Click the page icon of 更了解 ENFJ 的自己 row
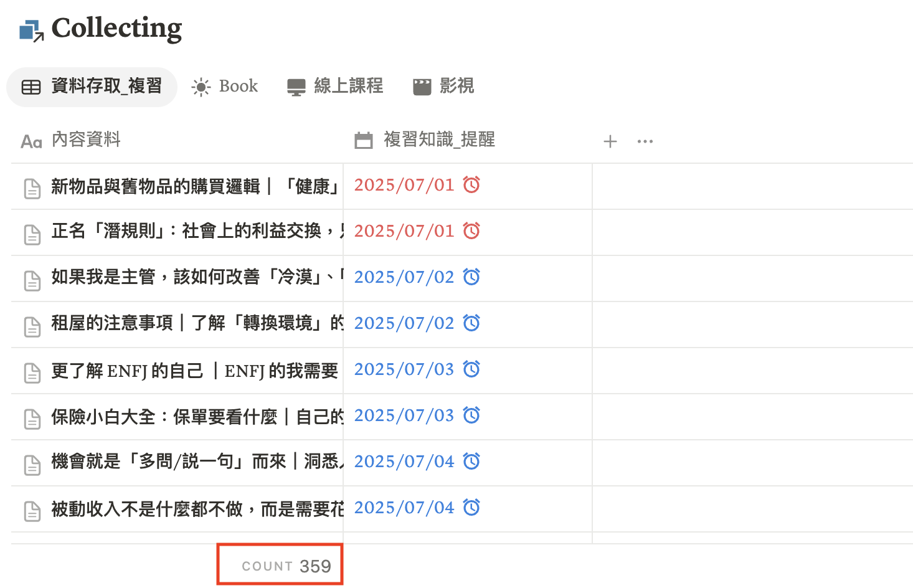The image size is (913, 588). click(32, 372)
